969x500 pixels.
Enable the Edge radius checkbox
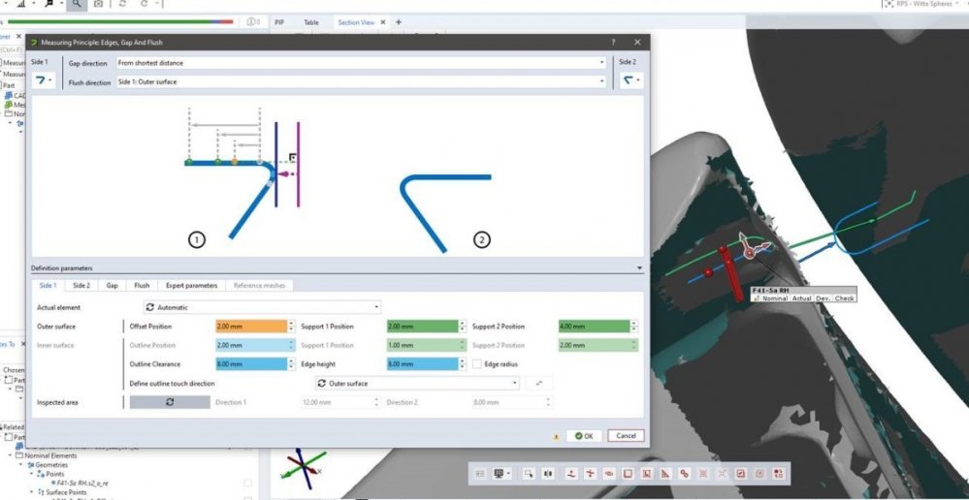pos(476,363)
